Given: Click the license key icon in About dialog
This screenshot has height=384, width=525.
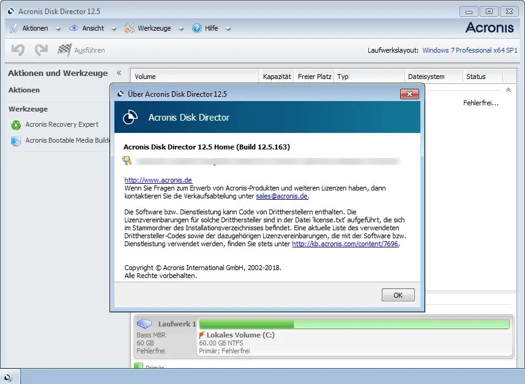Looking at the screenshot, I should [127, 160].
